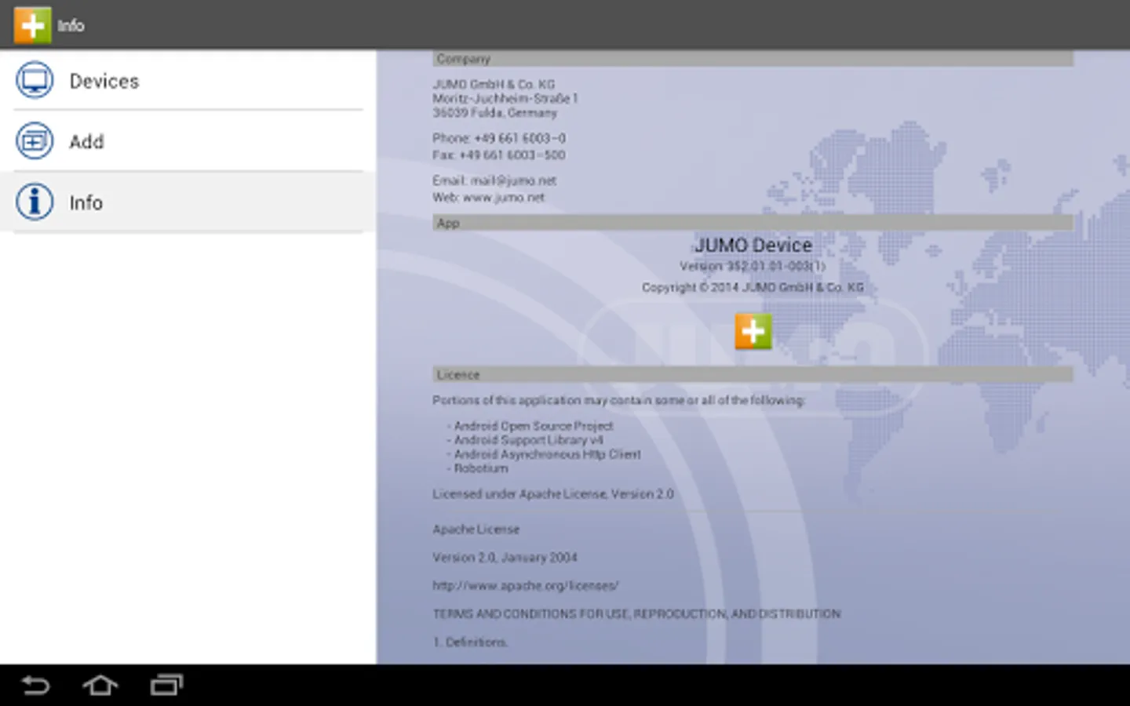Image resolution: width=1130 pixels, height=706 pixels.
Task: Click the JUMO GmbH & Co. KG company name
Action: pyautogui.click(x=494, y=84)
